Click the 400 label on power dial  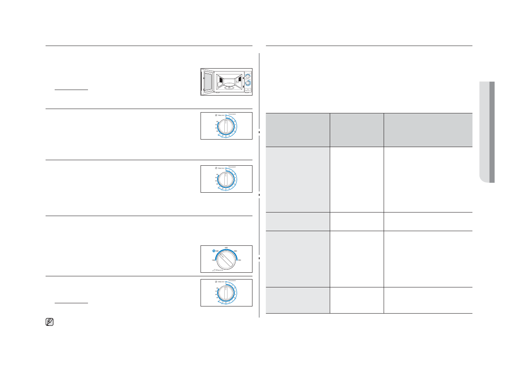[226, 248]
